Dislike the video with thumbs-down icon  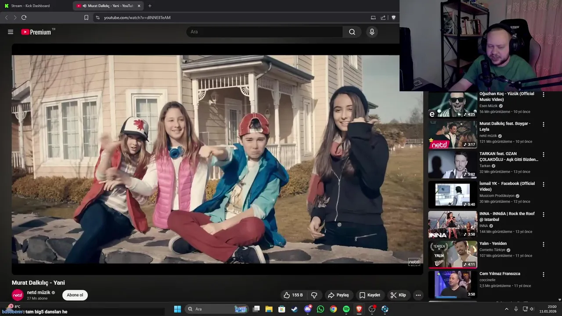coord(314,295)
